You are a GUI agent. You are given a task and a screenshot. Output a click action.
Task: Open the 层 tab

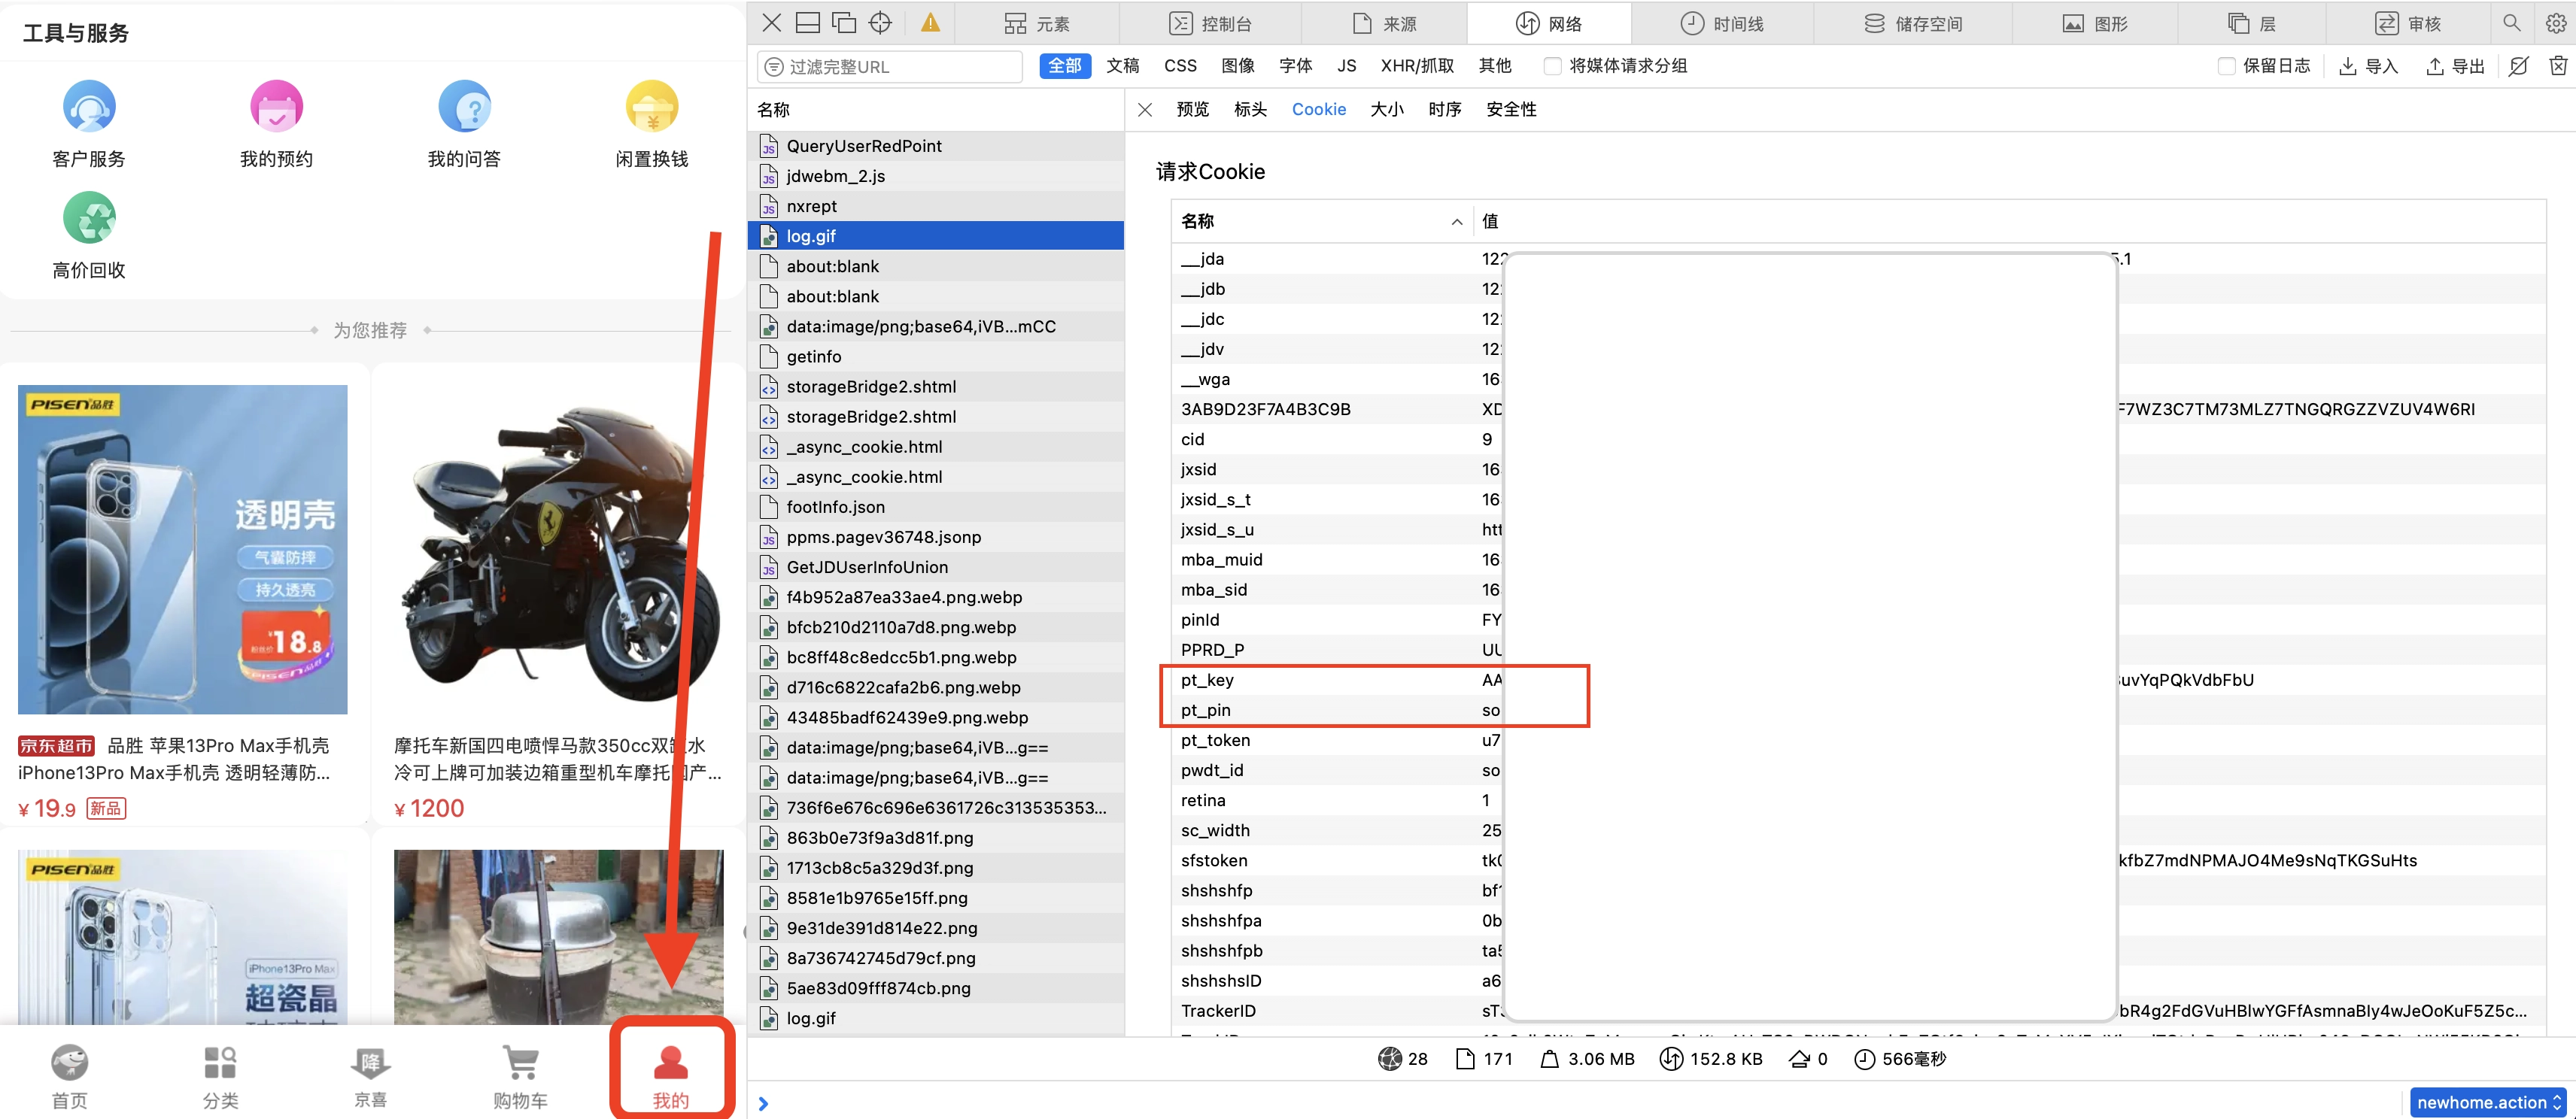coord(2252,24)
